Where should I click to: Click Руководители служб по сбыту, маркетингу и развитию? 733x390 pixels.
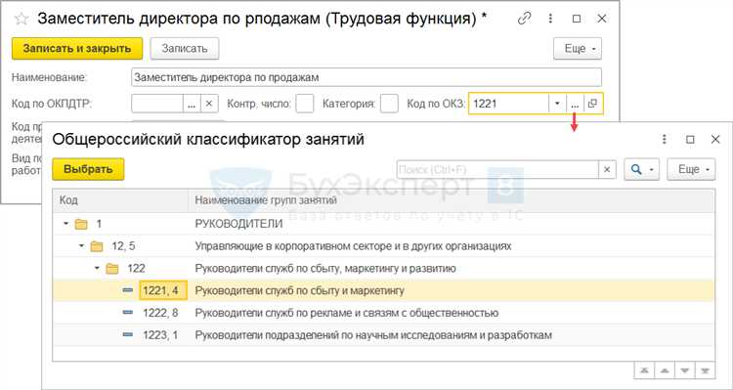click(x=325, y=269)
